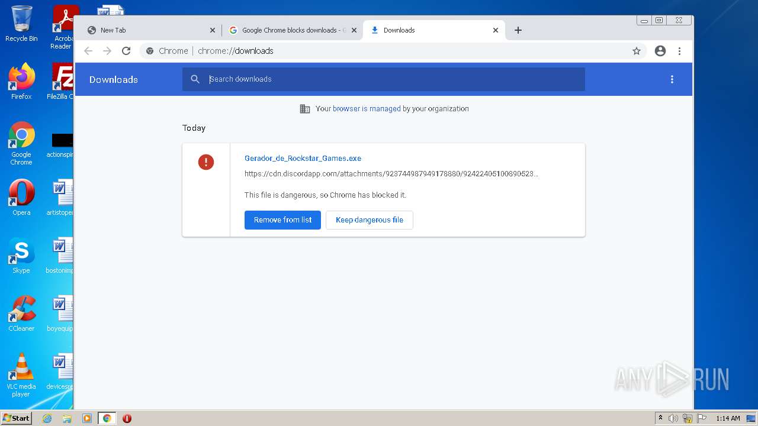The height and width of the screenshot is (426, 758).
Task: Open Windows Media Player from the taskbar
Action: (x=87, y=418)
